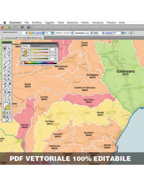Select the Magic Wand tool
144x186 pixels.
click(5, 52)
